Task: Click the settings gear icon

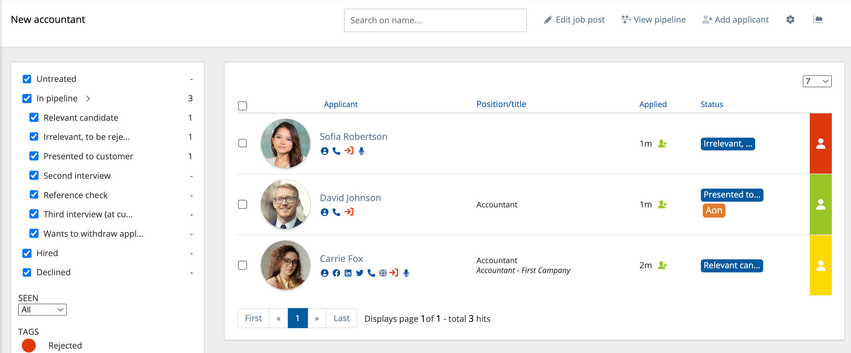Action: 790,20
